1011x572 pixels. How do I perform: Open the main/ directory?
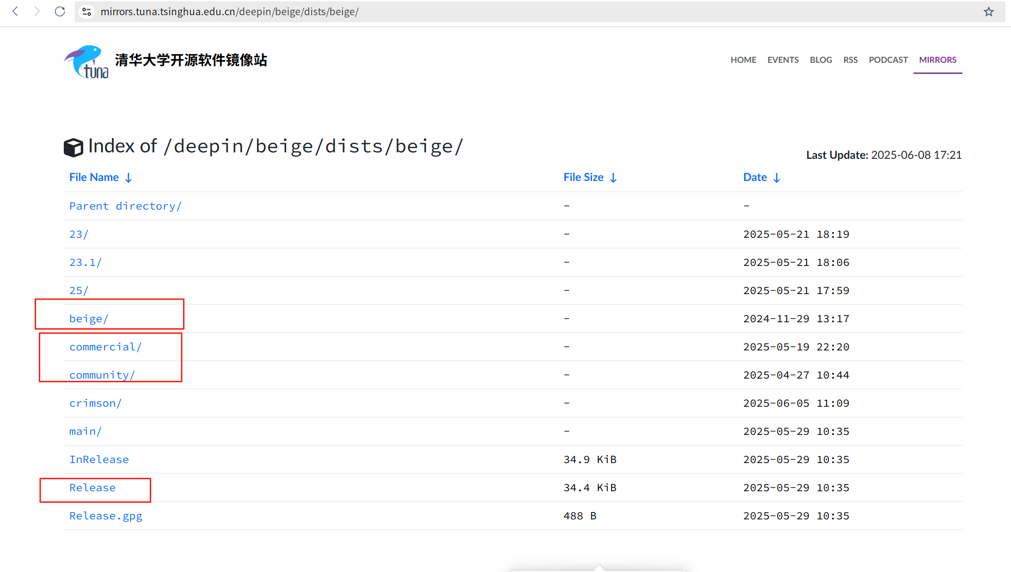click(86, 431)
